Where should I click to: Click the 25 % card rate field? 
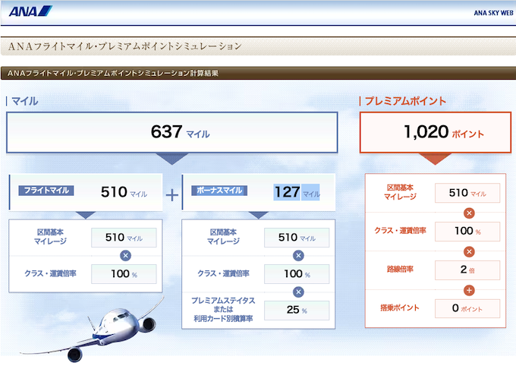tap(297, 311)
